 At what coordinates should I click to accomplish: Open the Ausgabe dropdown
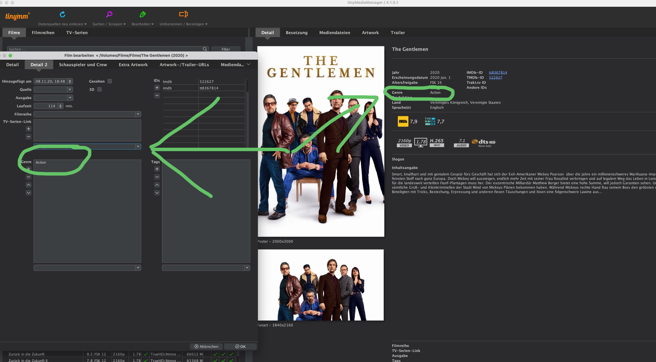70,98
